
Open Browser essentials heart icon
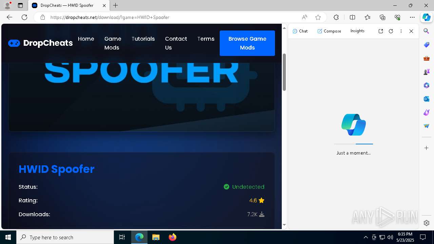click(397, 17)
